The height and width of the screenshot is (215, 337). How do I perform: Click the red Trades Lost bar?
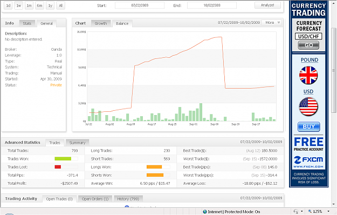(x=58, y=167)
